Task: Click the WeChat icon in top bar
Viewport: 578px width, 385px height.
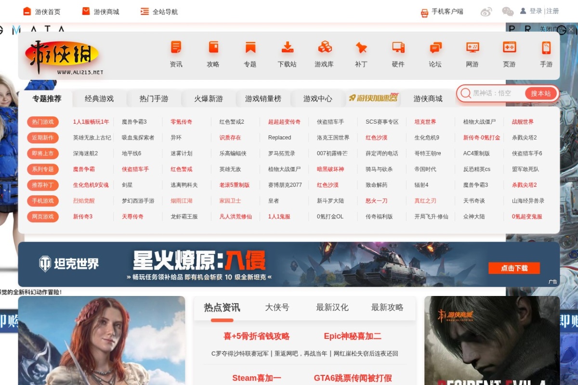Action: click(508, 12)
